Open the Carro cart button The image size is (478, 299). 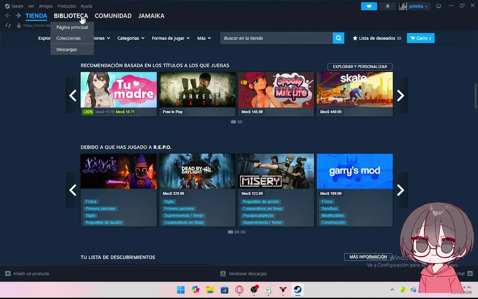421,38
